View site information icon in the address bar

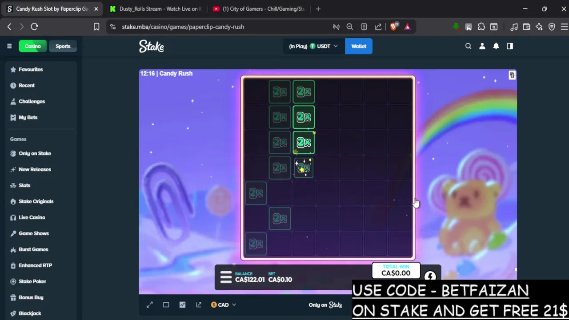(x=113, y=27)
